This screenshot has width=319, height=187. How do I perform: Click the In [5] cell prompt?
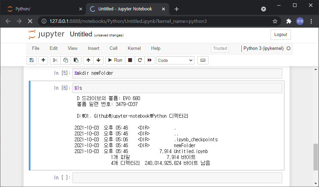tap(62, 73)
